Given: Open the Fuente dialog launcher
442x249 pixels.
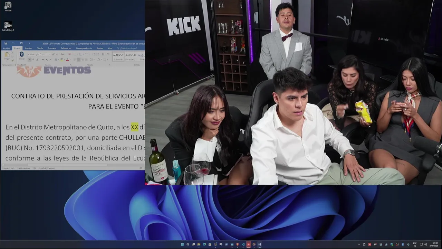Looking at the screenshot, I should pos(71,65).
